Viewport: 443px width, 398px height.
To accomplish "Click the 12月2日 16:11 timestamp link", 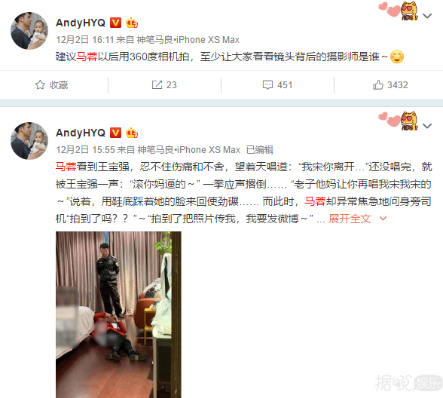I will (84, 39).
